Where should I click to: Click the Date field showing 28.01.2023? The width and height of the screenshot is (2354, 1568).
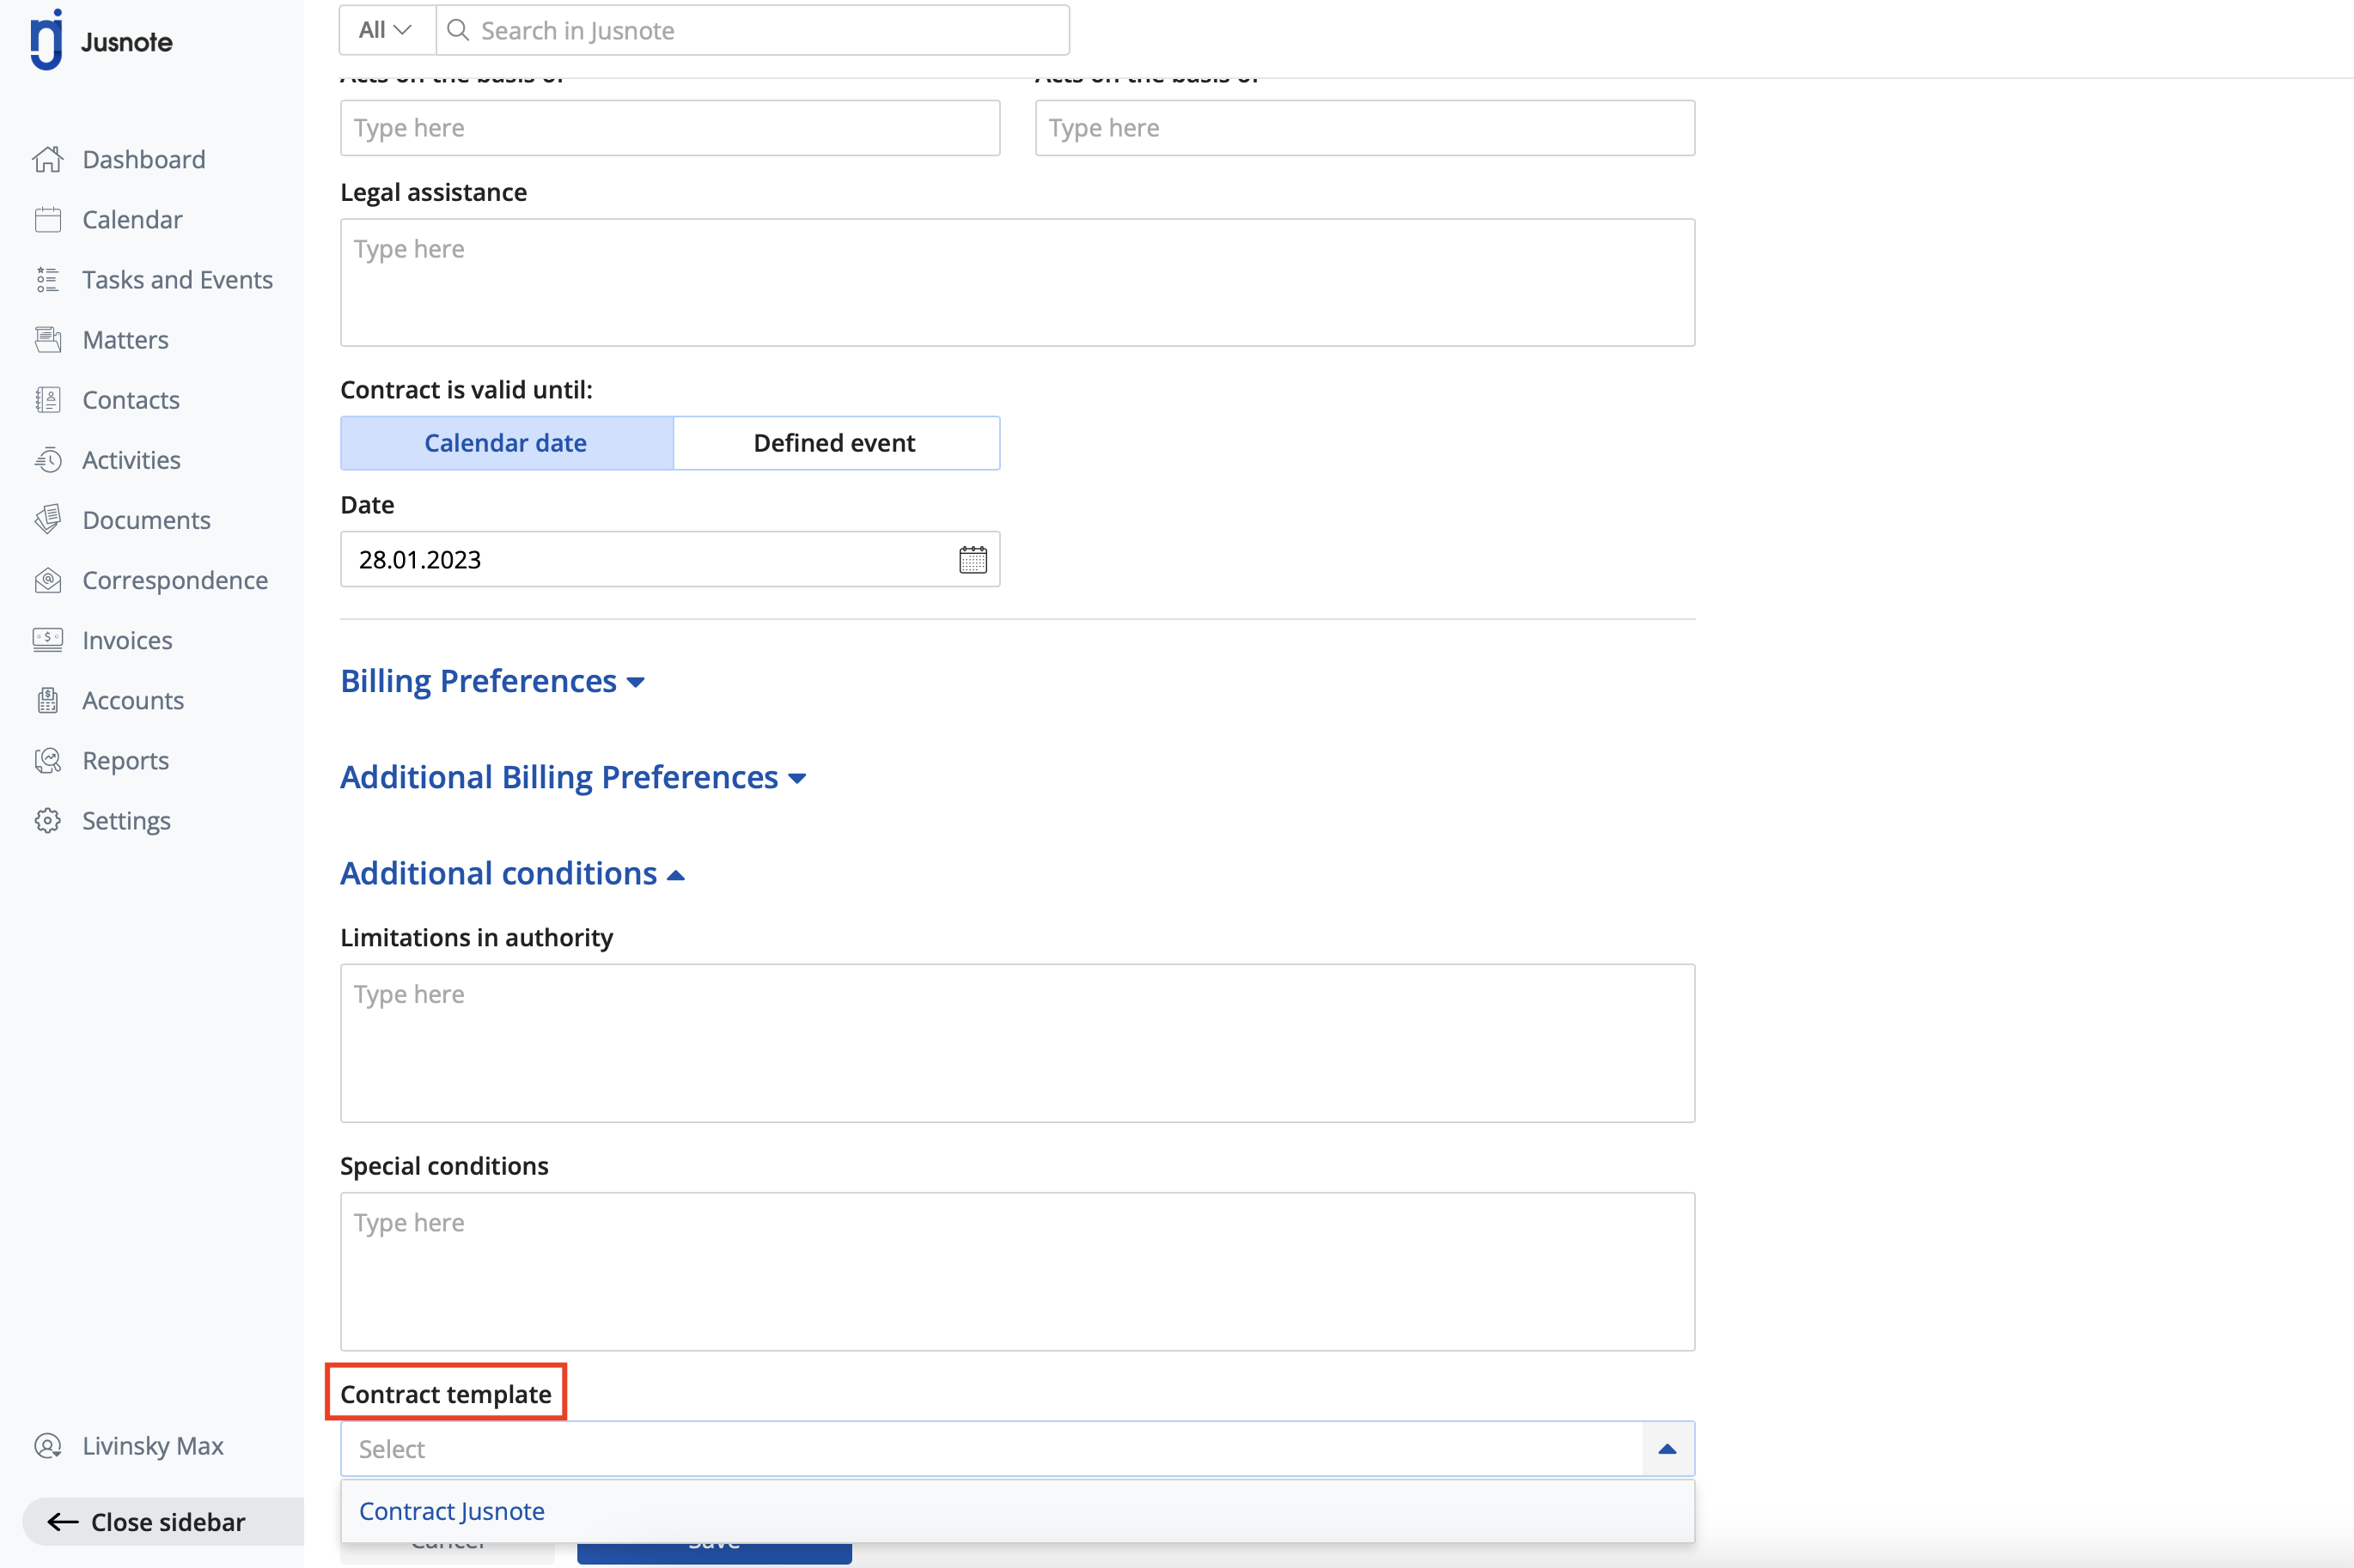tap(670, 559)
